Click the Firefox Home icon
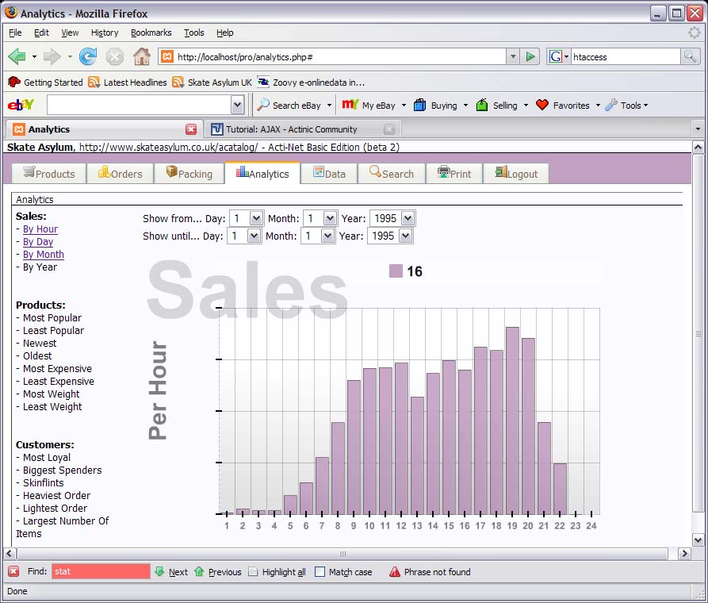 [141, 56]
